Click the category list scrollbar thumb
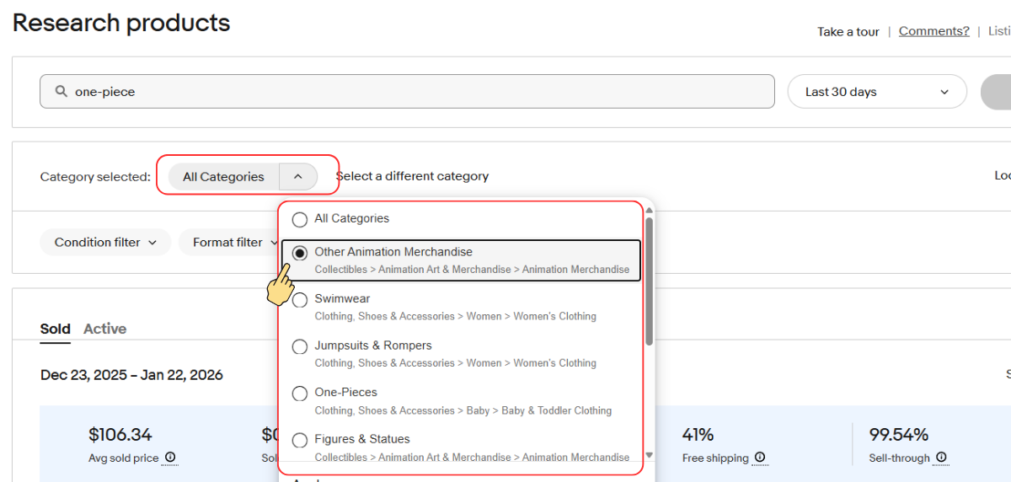The image size is (1011, 482). tap(649, 281)
